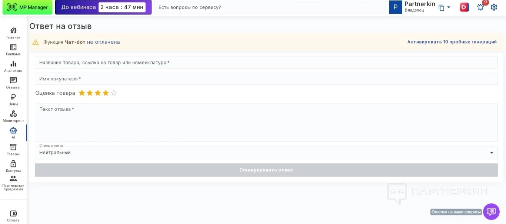Screen dimensions: 506x224
Task: Click the warning triangle icon
Action: pos(36,42)
